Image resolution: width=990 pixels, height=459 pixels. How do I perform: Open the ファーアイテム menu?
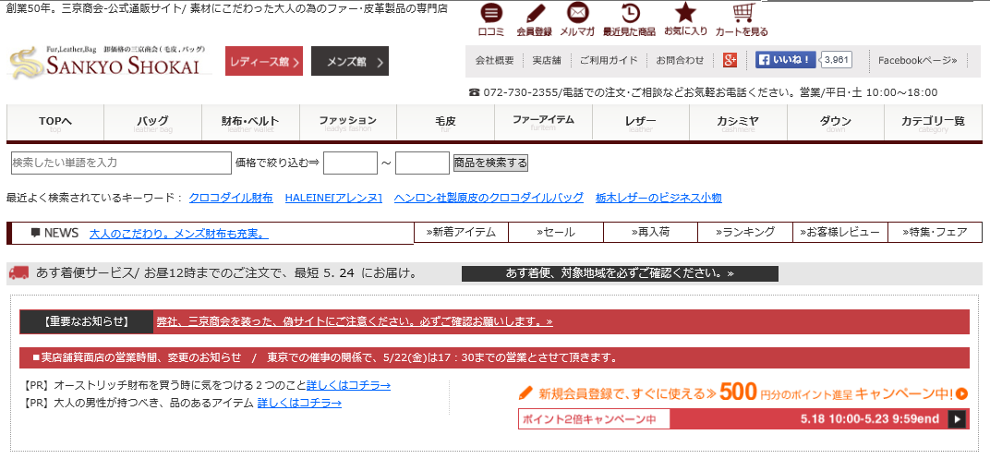pos(543,123)
